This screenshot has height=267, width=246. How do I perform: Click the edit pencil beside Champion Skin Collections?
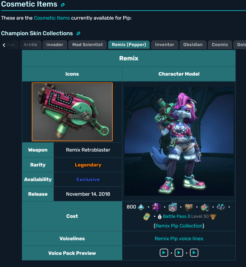pos(78,33)
